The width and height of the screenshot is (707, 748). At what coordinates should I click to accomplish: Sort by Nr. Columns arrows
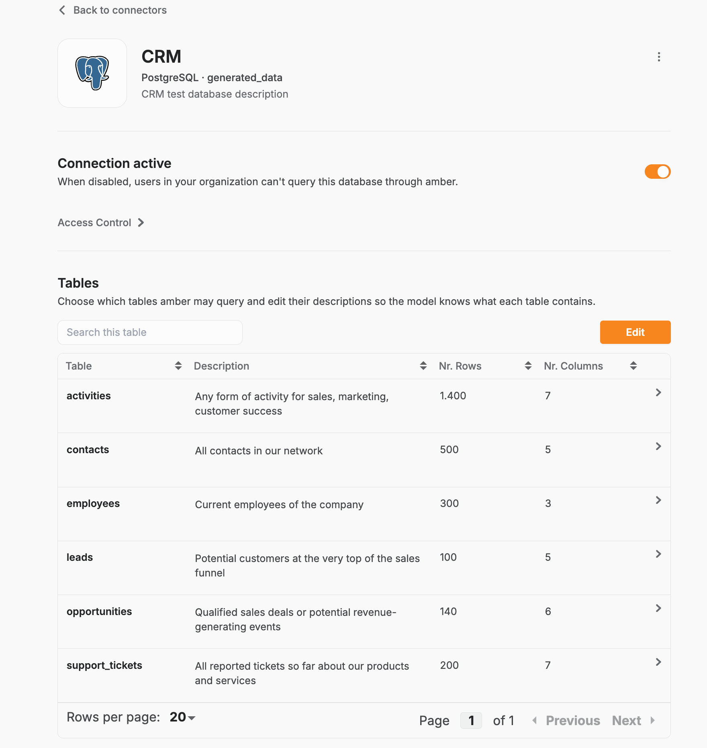click(633, 366)
